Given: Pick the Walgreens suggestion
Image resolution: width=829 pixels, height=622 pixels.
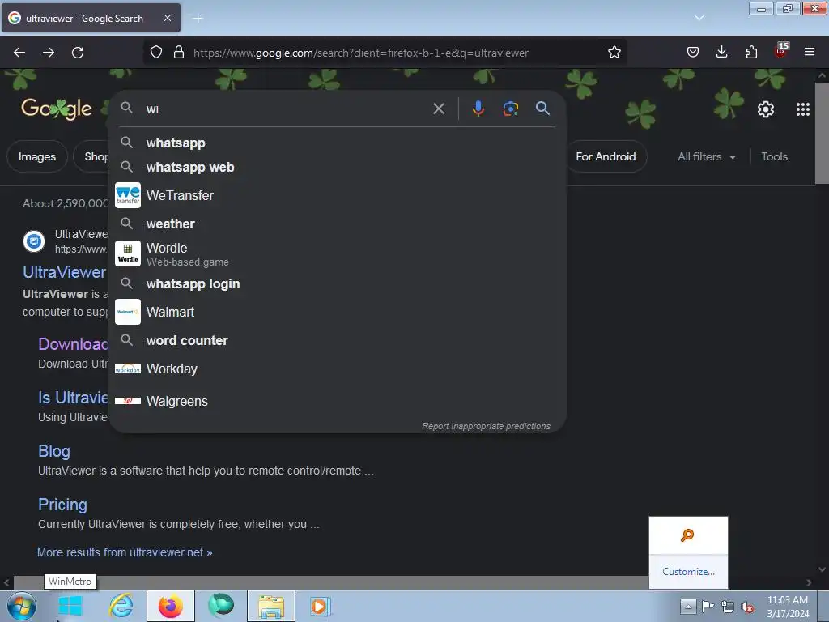Looking at the screenshot, I should pos(338,401).
